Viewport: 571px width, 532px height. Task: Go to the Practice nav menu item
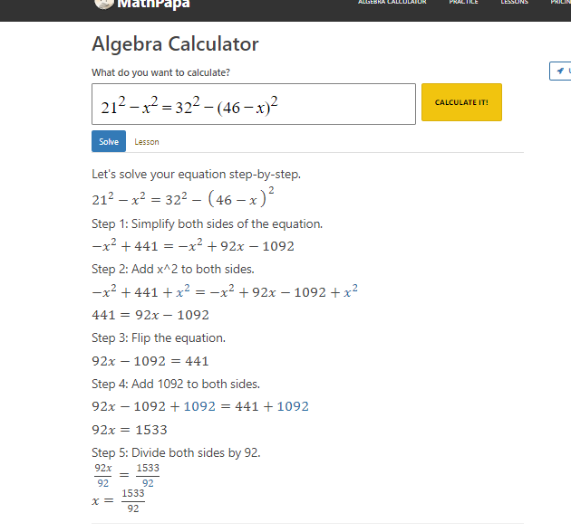(x=463, y=3)
